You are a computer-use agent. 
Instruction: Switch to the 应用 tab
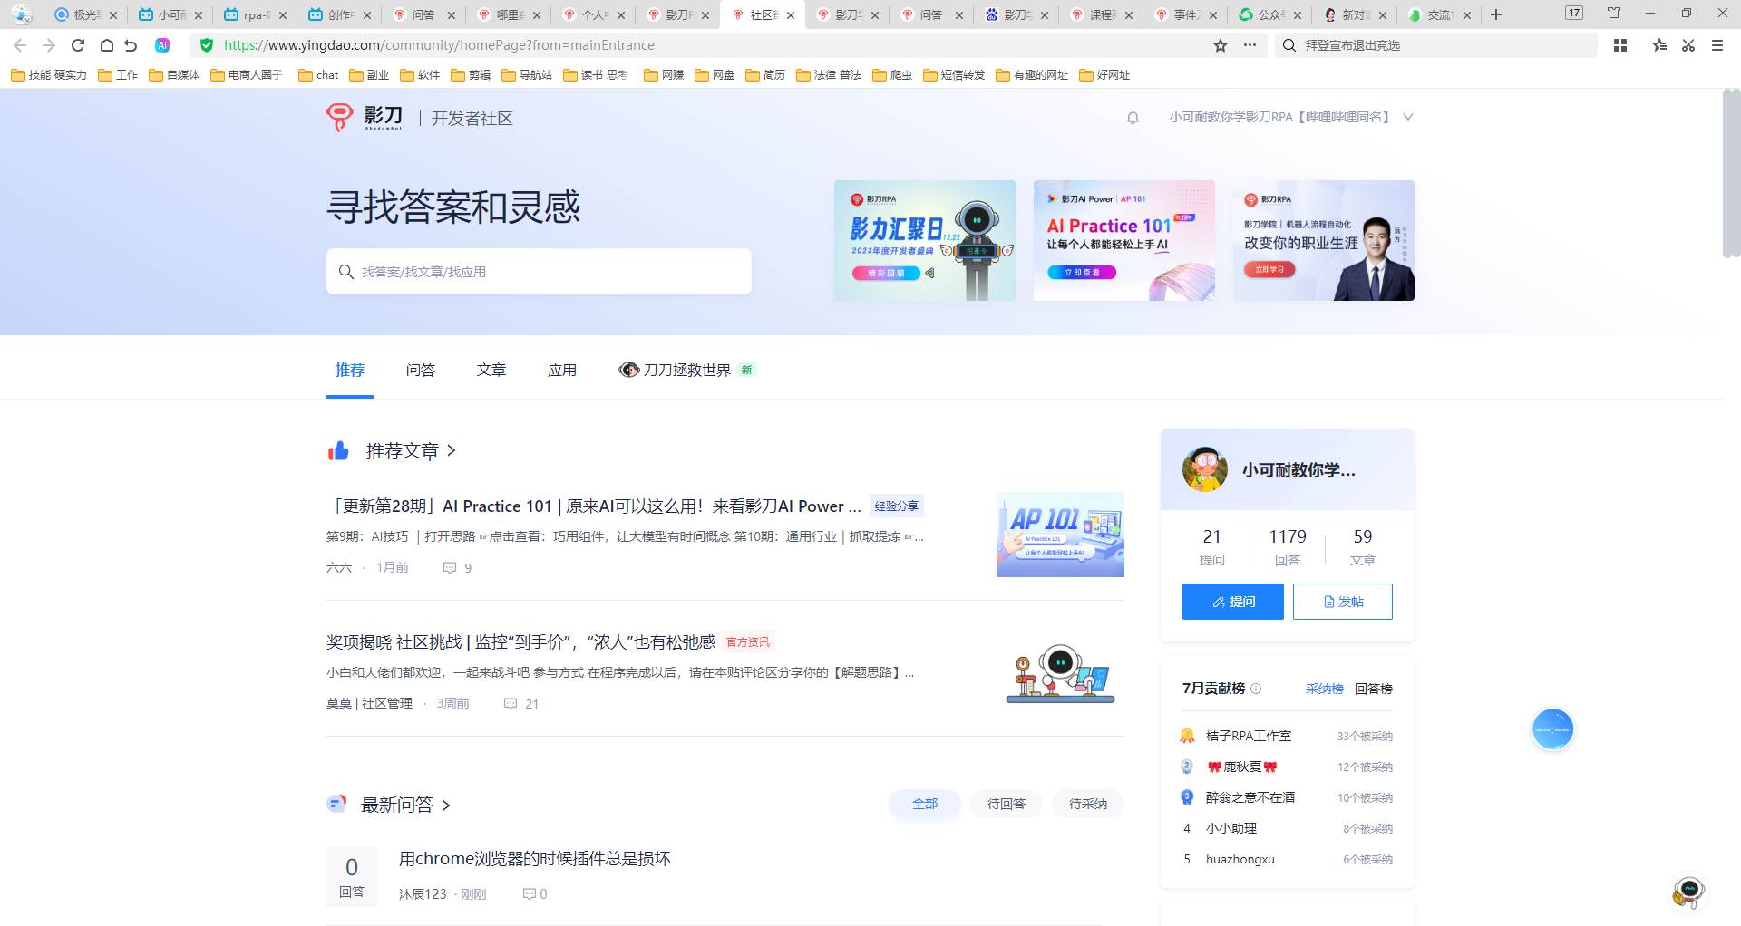[x=562, y=370]
